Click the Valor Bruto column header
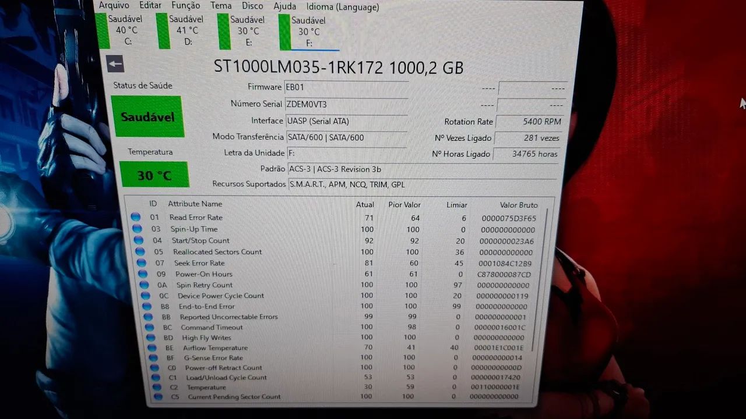746x419 pixels. point(519,205)
